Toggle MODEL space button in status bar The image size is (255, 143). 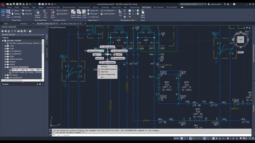coord(177,138)
